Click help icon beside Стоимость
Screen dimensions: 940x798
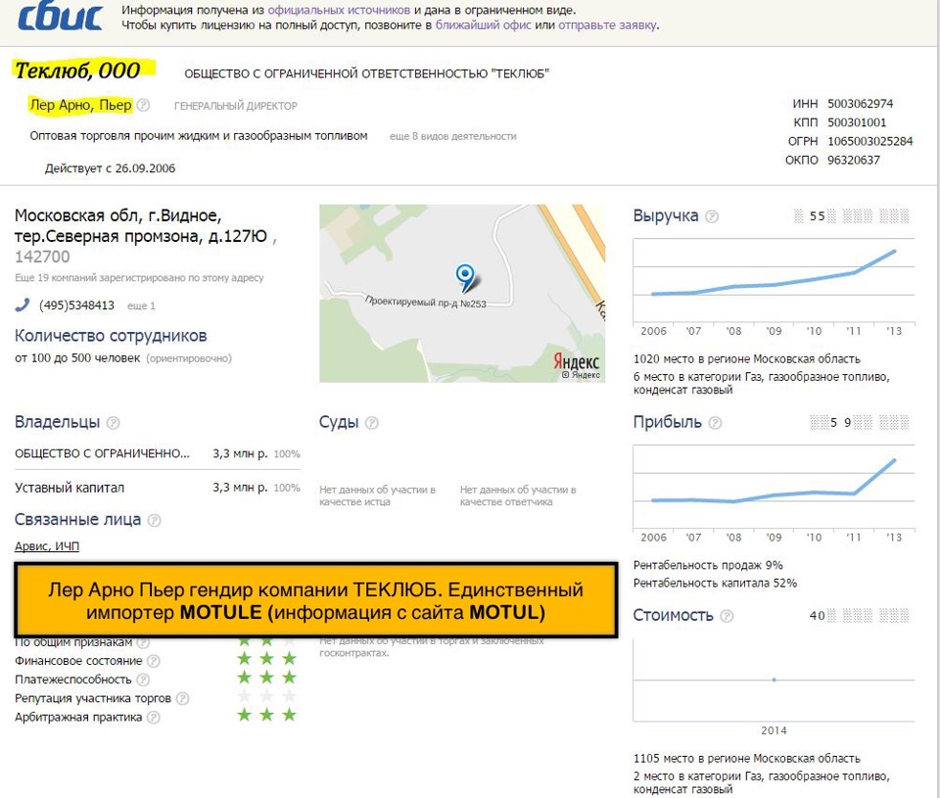point(727,616)
